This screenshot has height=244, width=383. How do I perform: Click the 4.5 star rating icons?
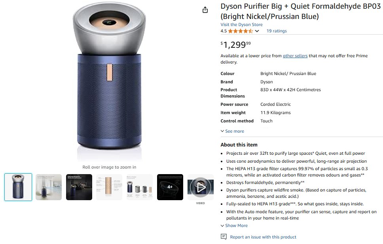pos(240,31)
